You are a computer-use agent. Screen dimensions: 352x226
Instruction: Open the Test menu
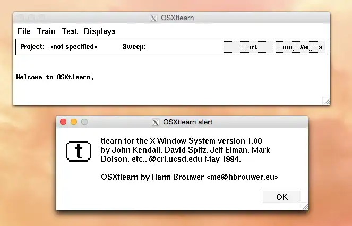tap(70, 31)
